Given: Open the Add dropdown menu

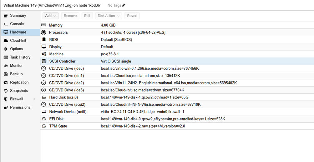Looking at the screenshot, I should 51,16.
